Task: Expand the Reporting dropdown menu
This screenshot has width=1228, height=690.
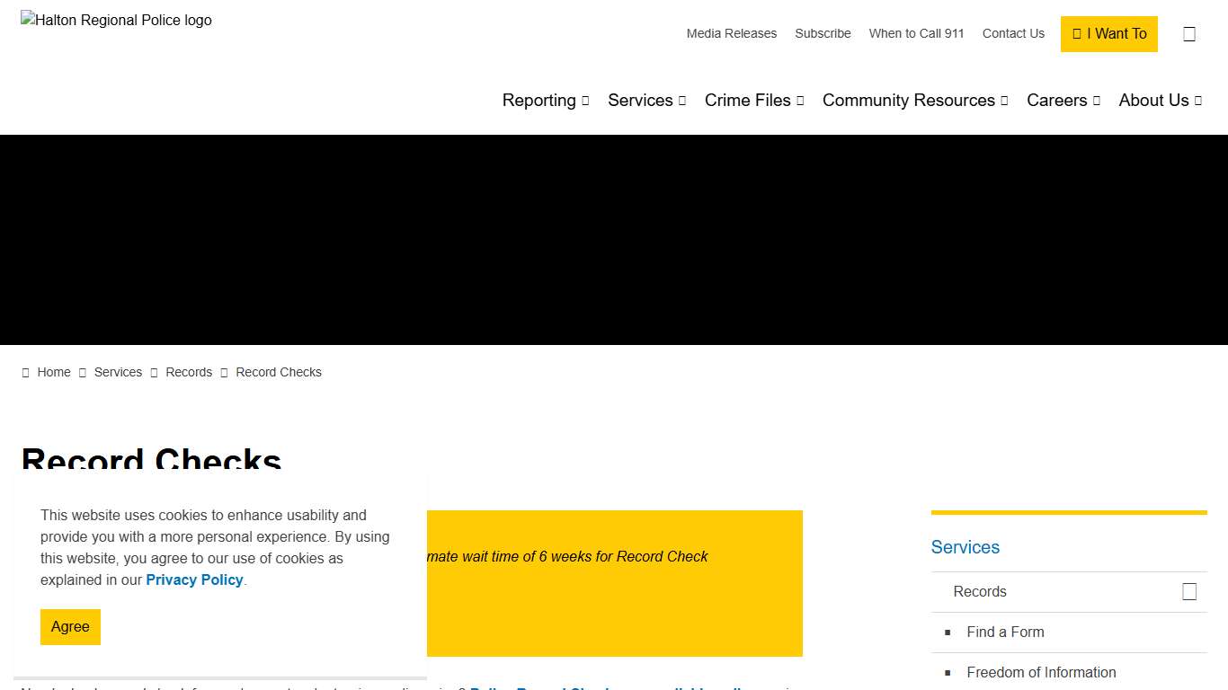Action: (545, 101)
